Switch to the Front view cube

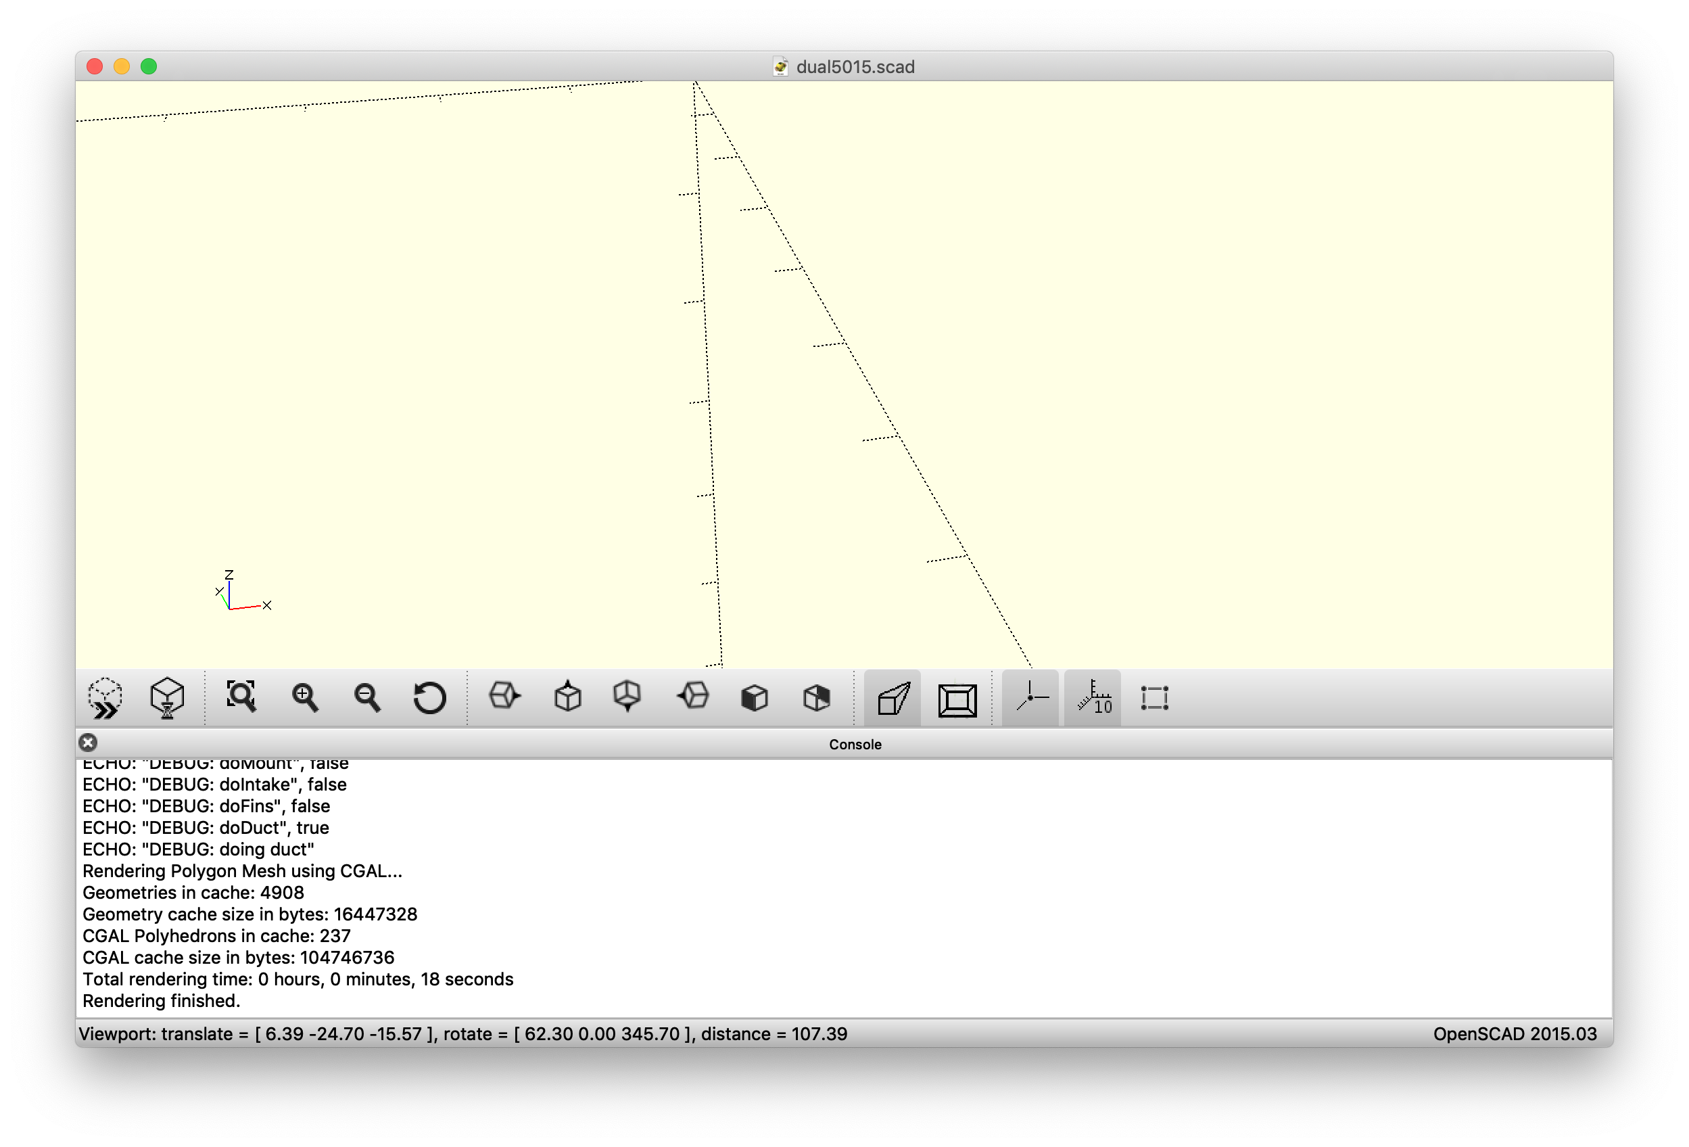(755, 698)
